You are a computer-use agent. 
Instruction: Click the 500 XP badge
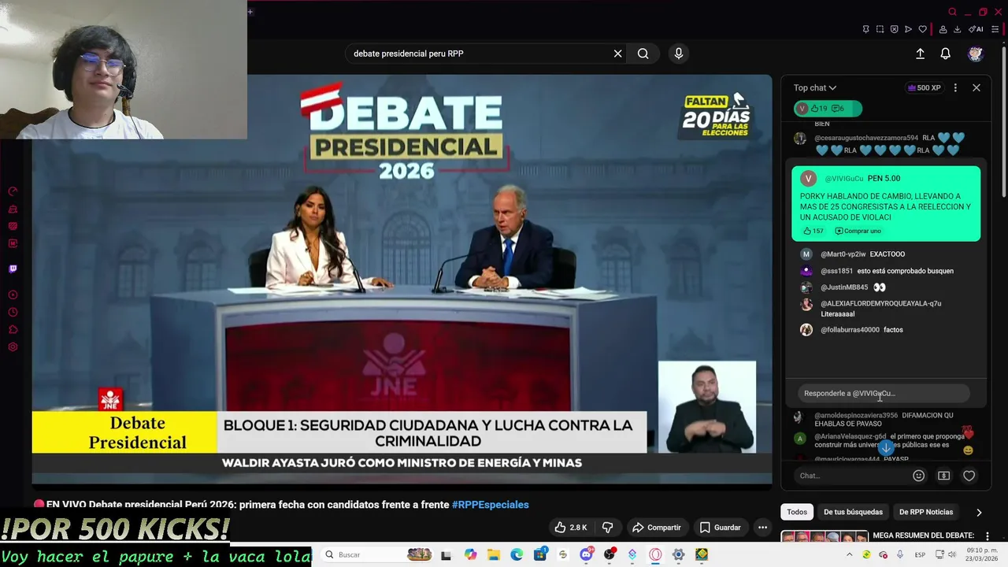point(925,87)
